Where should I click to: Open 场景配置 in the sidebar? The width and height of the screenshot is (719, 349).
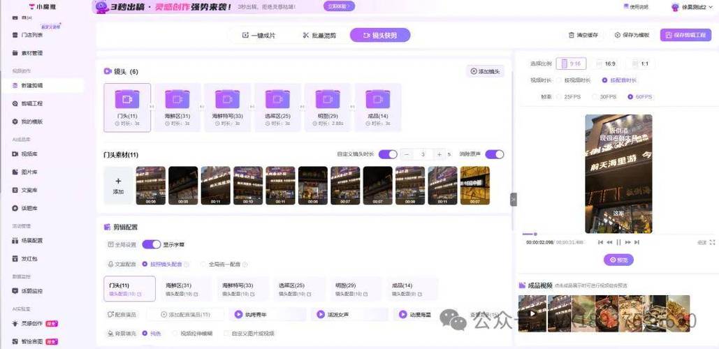pos(27,240)
